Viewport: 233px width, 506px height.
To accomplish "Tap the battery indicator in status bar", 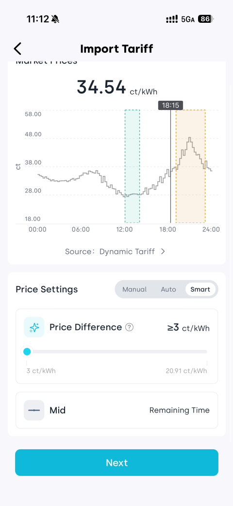I will point(205,19).
